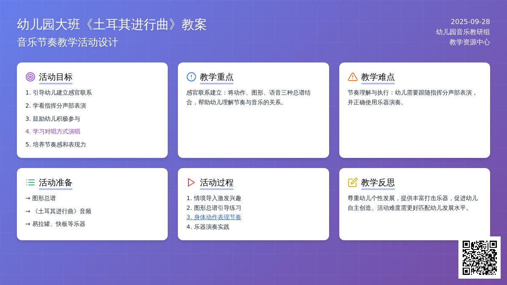Click the exclamation circle icon beside 教学重点
This screenshot has width=507, height=285.
click(x=191, y=77)
